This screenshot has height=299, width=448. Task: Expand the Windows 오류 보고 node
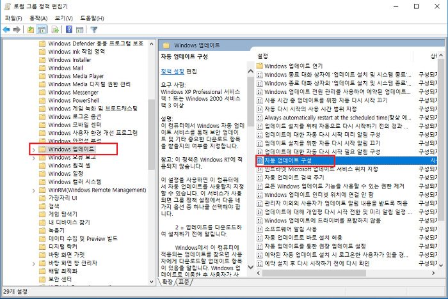tap(34, 157)
